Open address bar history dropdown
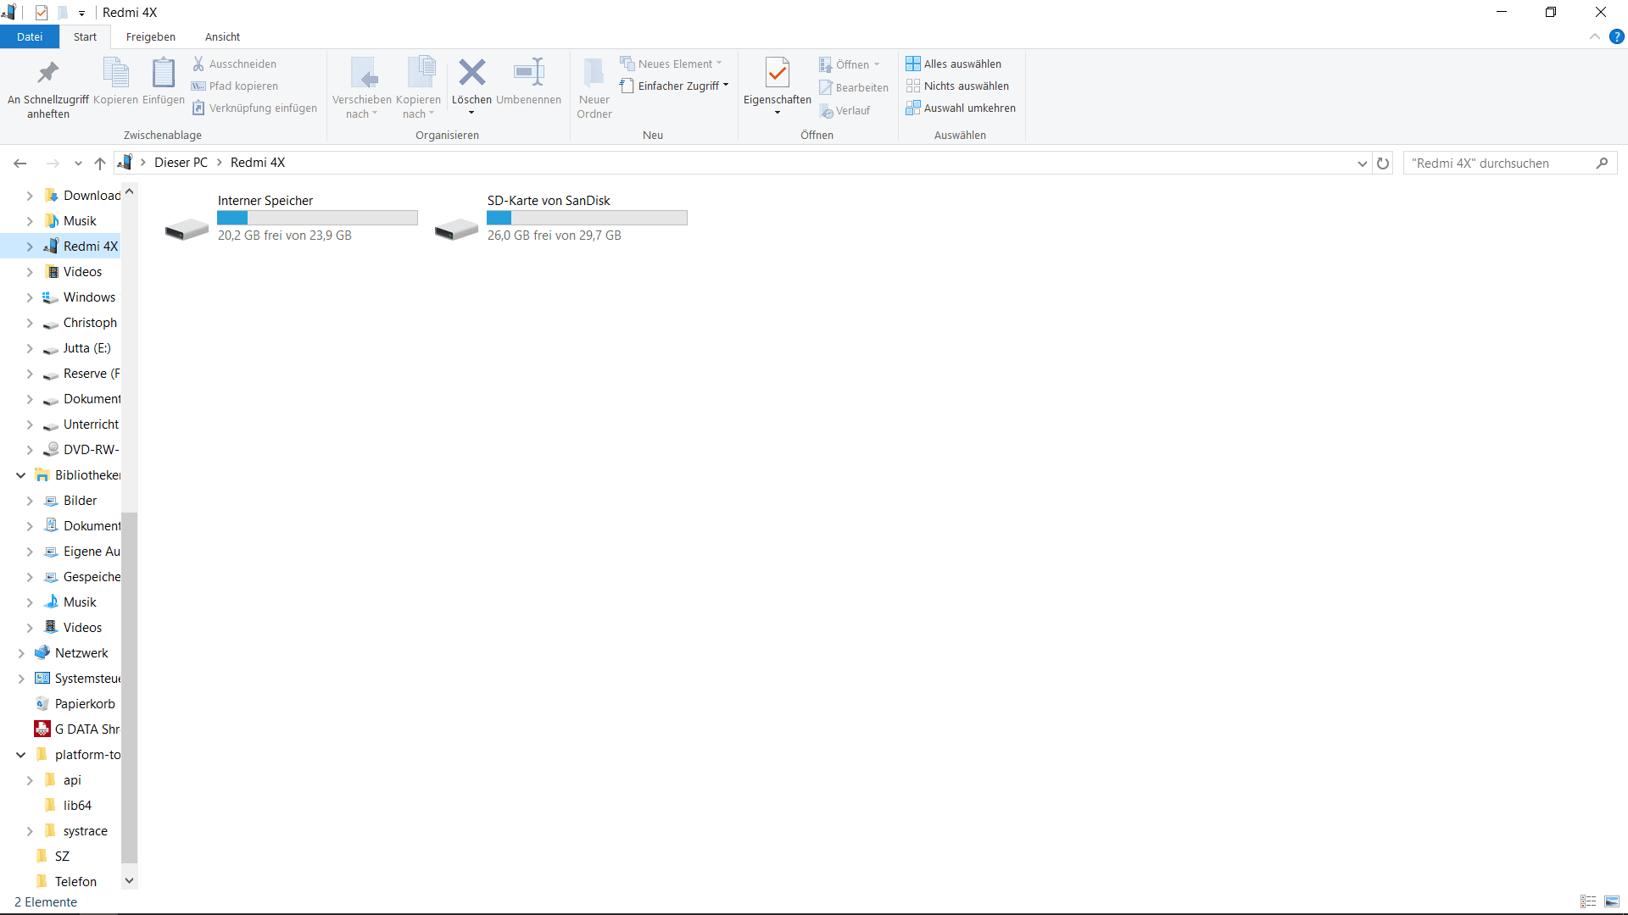Viewport: 1628px width, 915px height. tap(1363, 163)
